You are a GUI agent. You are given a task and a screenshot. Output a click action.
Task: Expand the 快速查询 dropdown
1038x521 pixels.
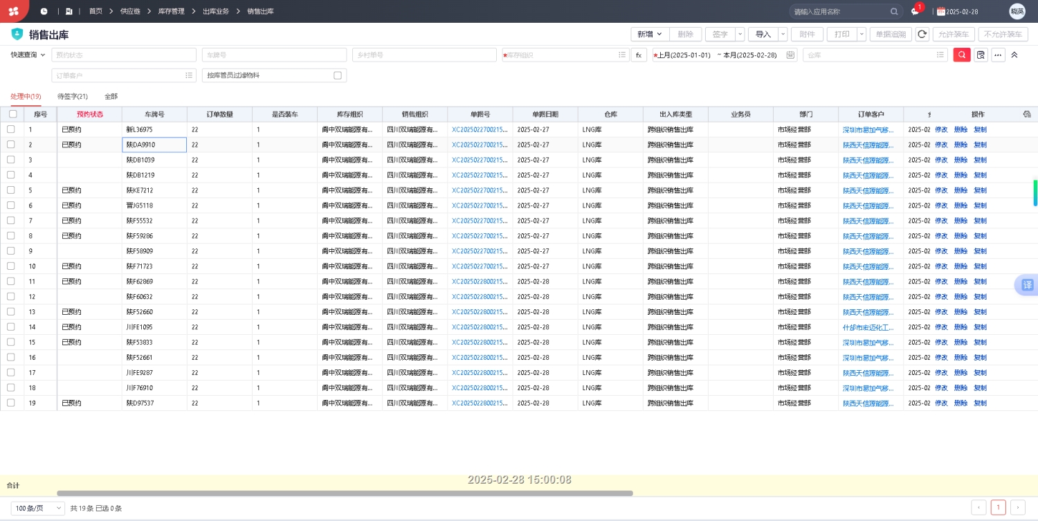(28, 55)
